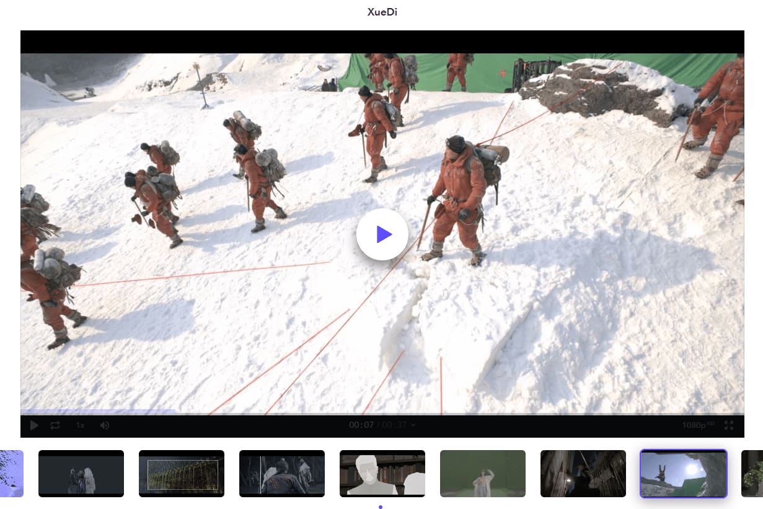
Task: Select the jacket-back figures thumbnail
Action: 282,474
